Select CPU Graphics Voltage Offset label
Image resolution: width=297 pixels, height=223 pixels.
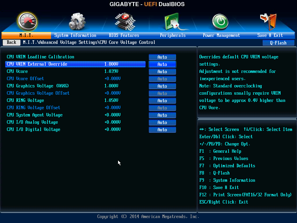pos(38,93)
